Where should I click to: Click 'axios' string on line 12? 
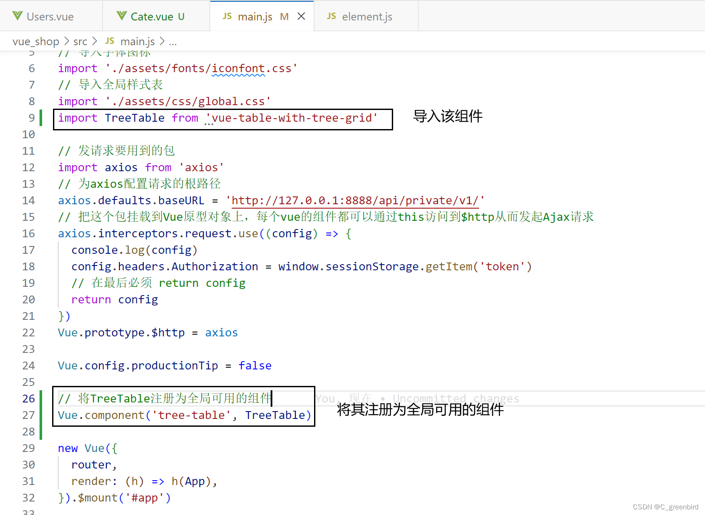201,167
